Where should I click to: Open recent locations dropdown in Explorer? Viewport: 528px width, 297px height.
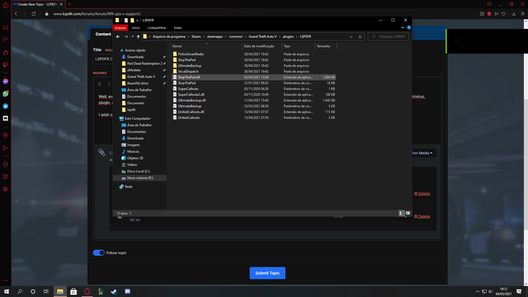pos(133,37)
